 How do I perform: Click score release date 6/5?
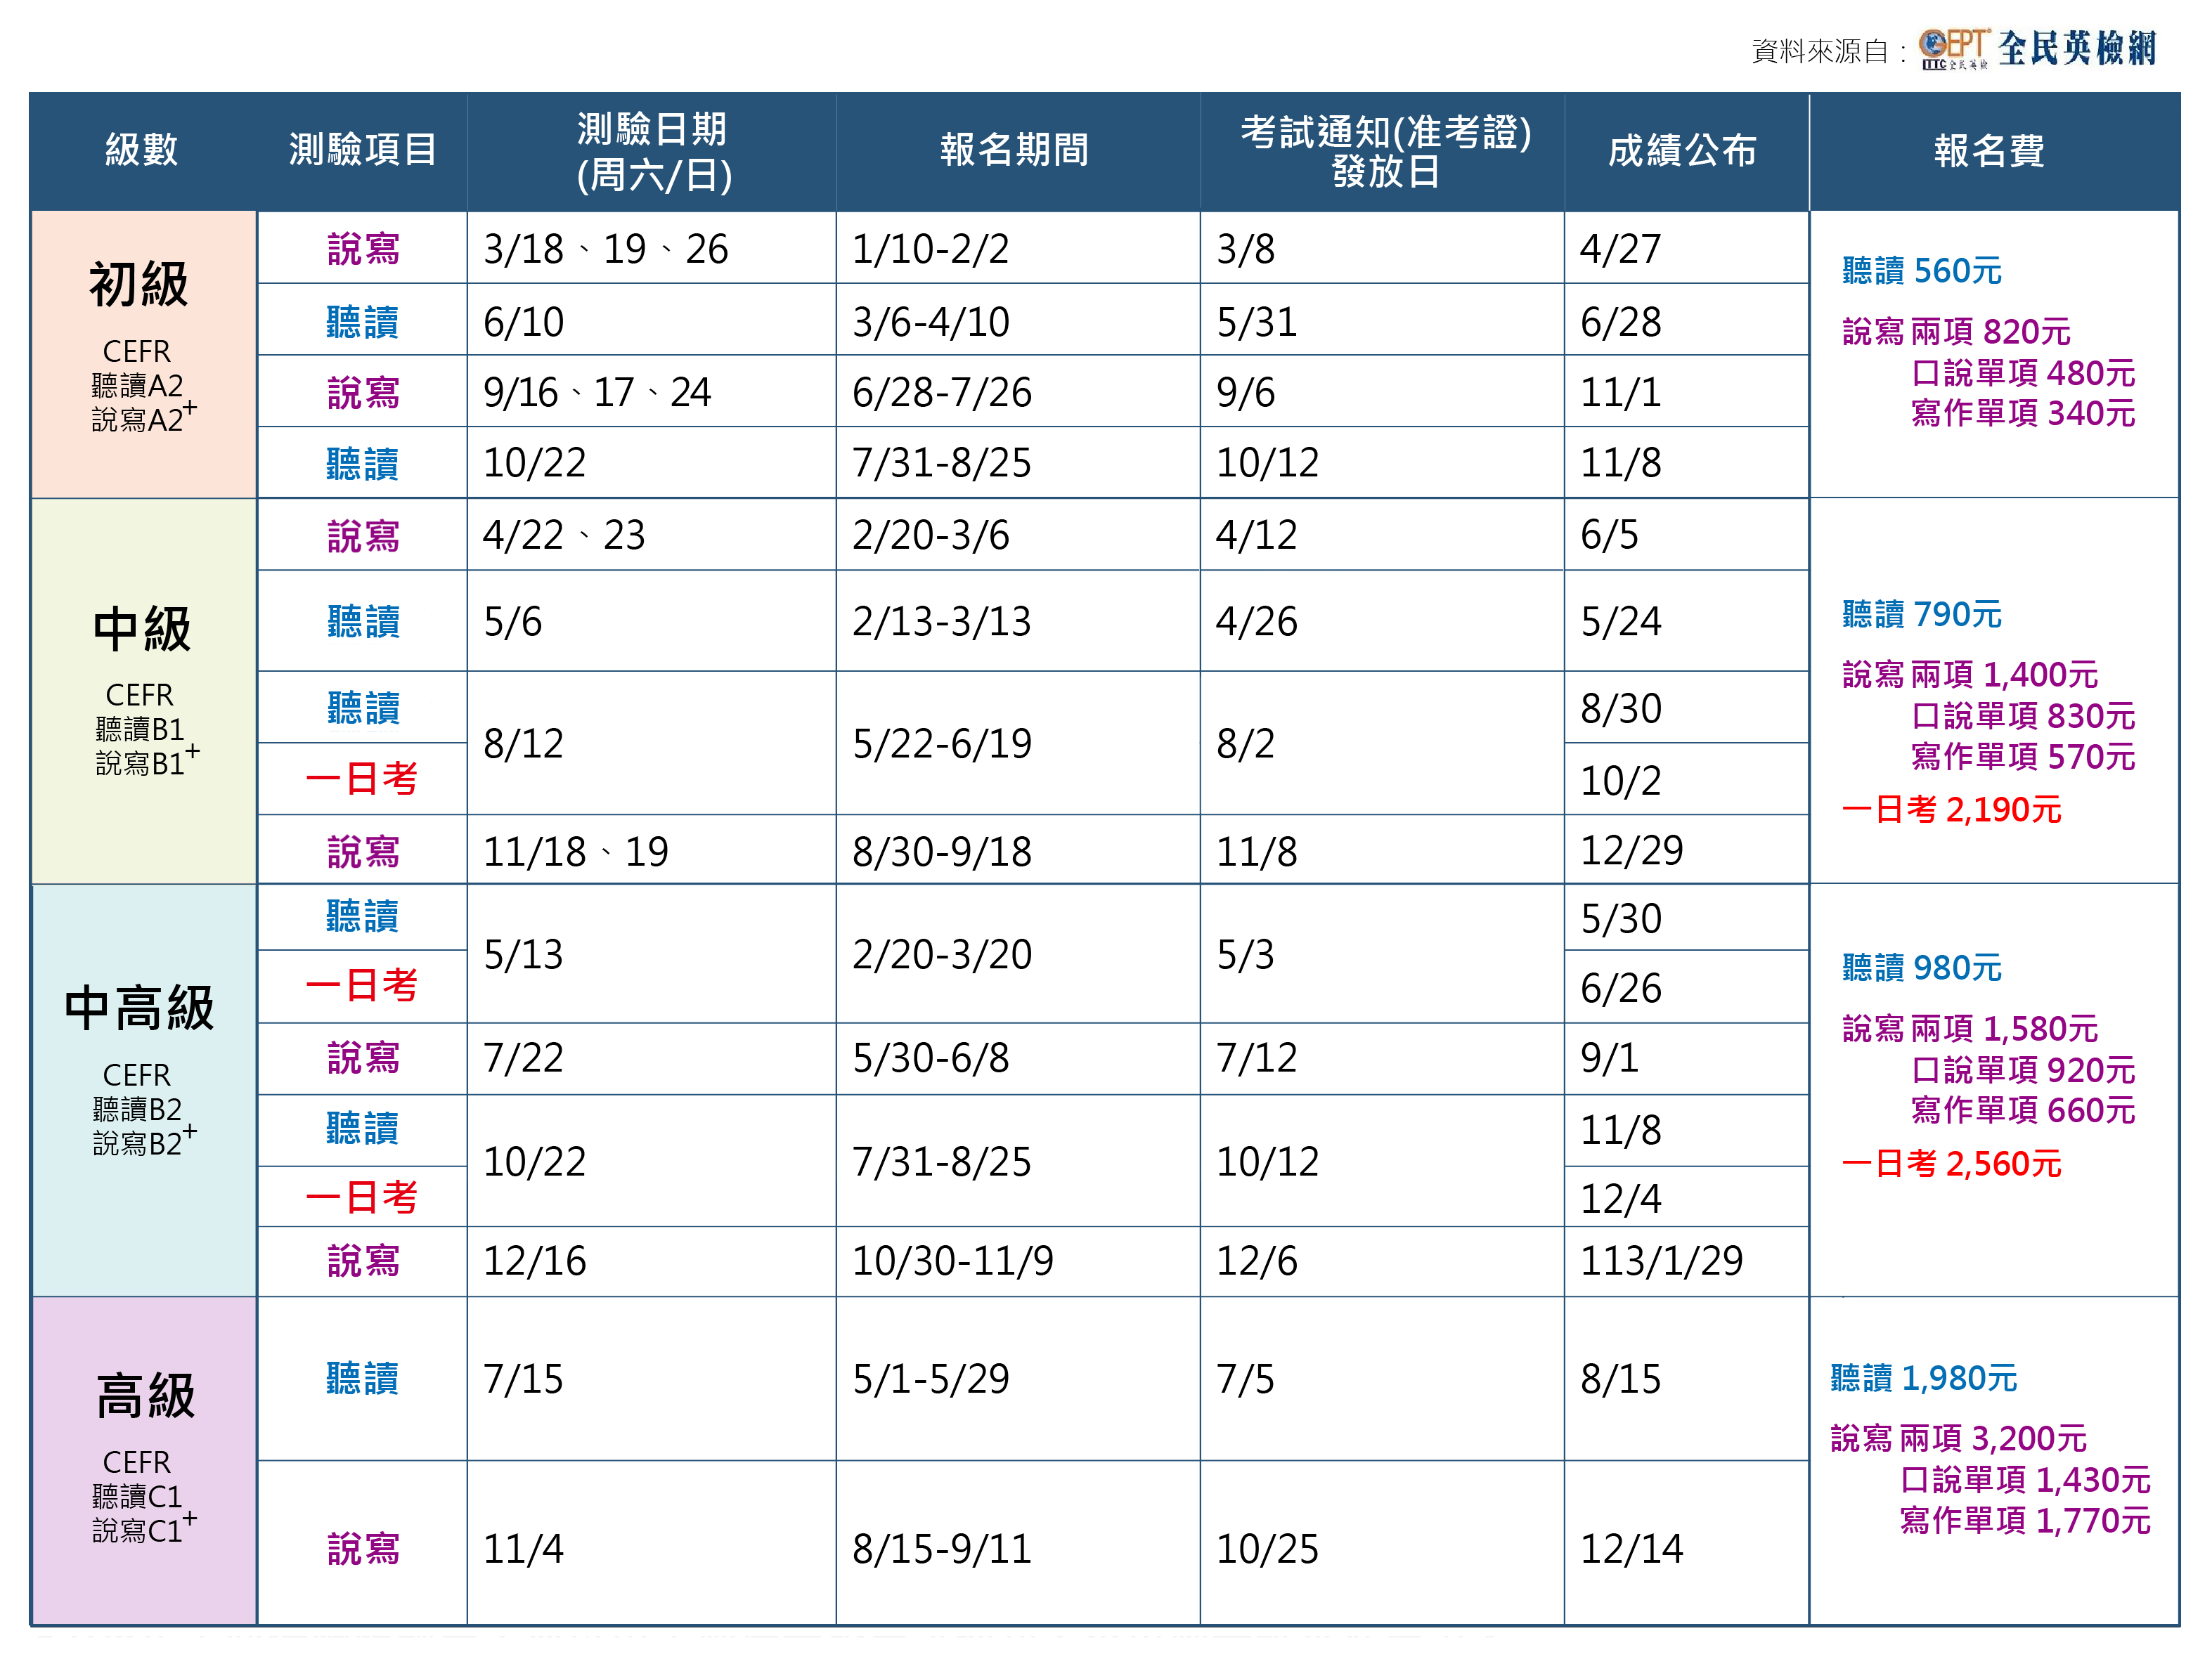1609,535
